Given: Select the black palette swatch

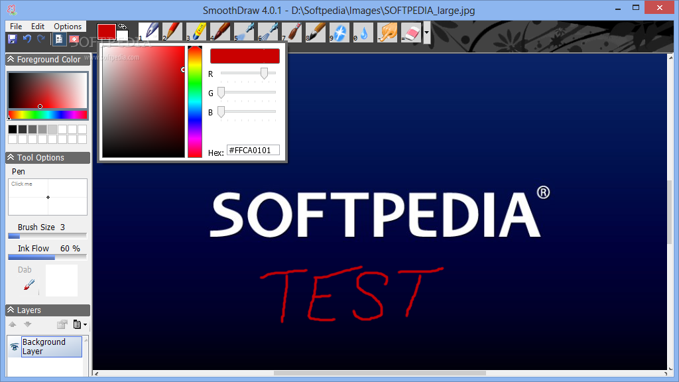Looking at the screenshot, I should 13,129.
